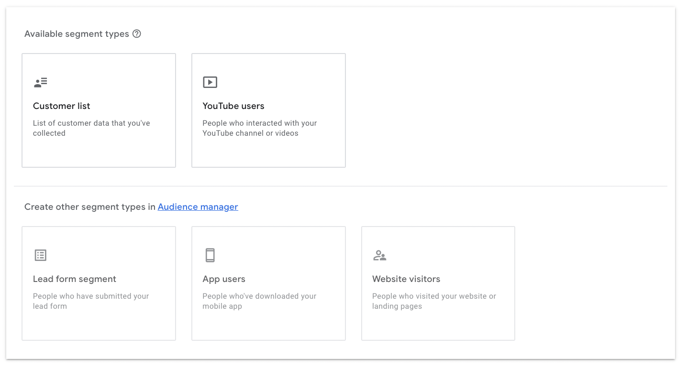Click the Website visitors title
This screenshot has width=687, height=368.
coord(406,279)
